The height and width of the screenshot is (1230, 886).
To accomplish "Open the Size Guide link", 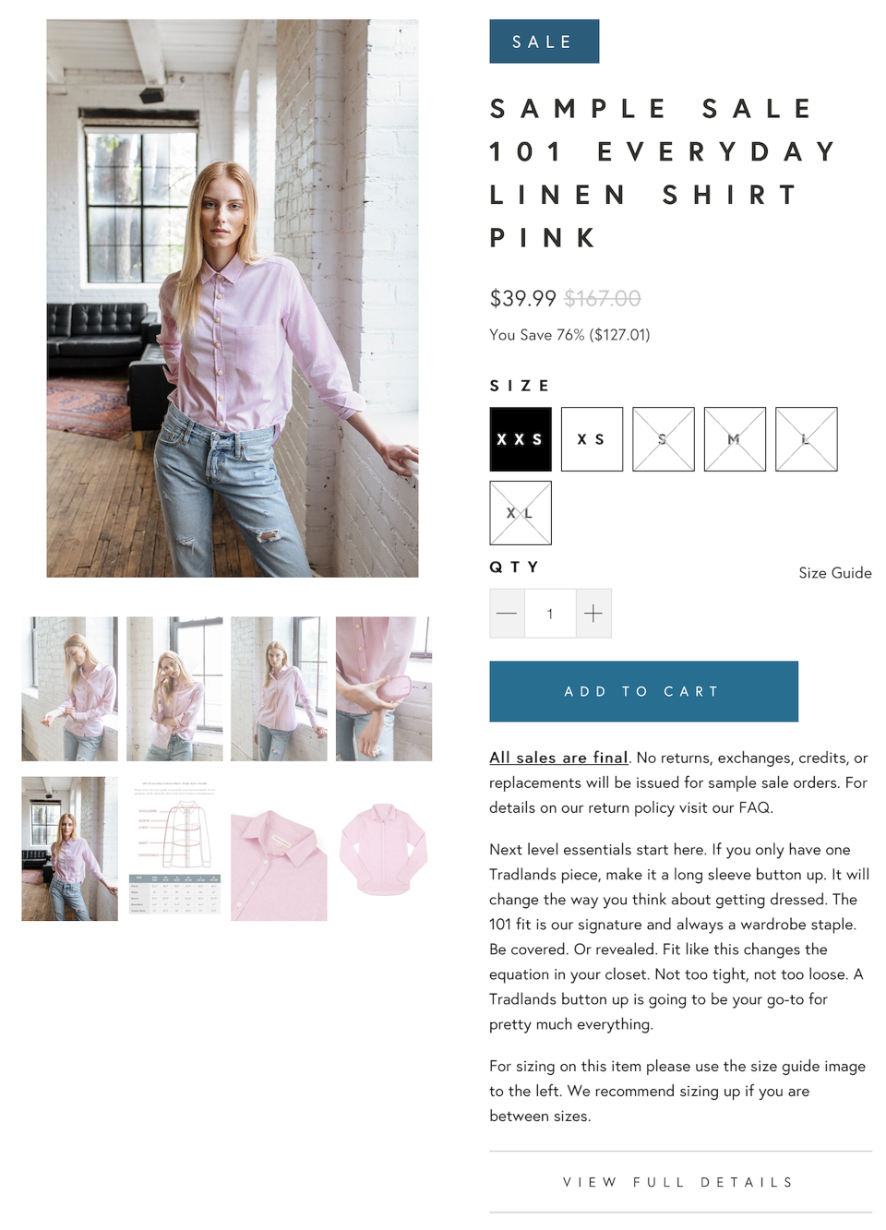I will [x=835, y=573].
